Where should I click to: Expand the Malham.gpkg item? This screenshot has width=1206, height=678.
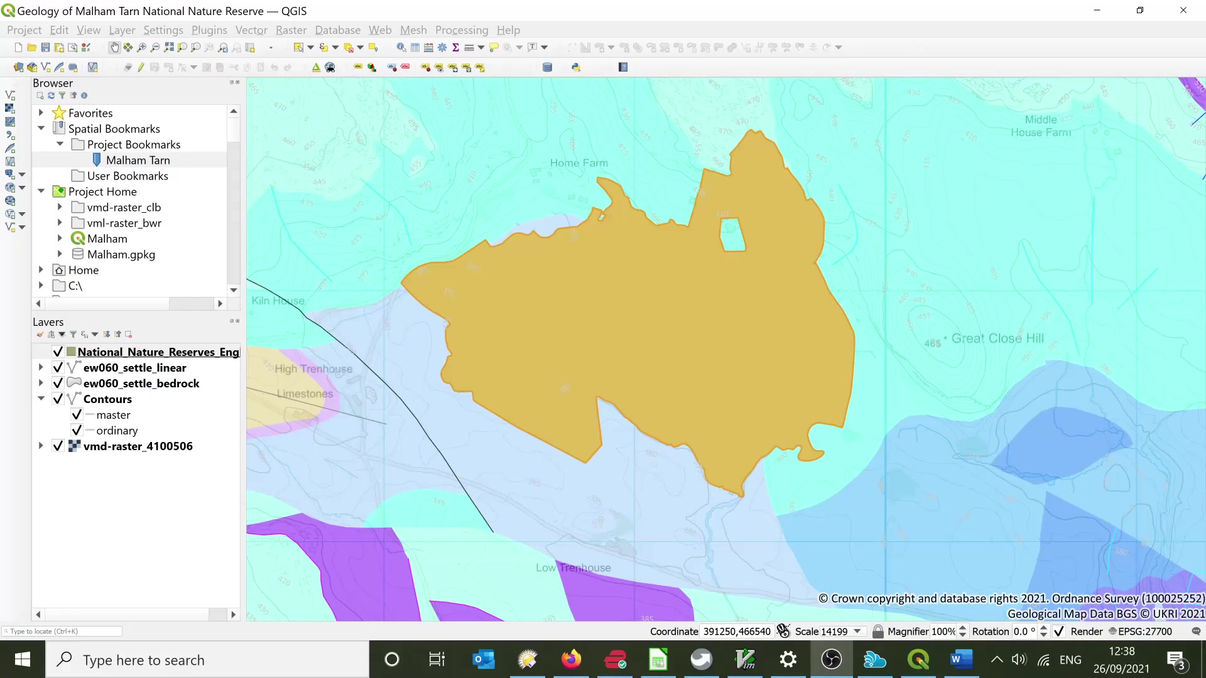click(x=60, y=254)
